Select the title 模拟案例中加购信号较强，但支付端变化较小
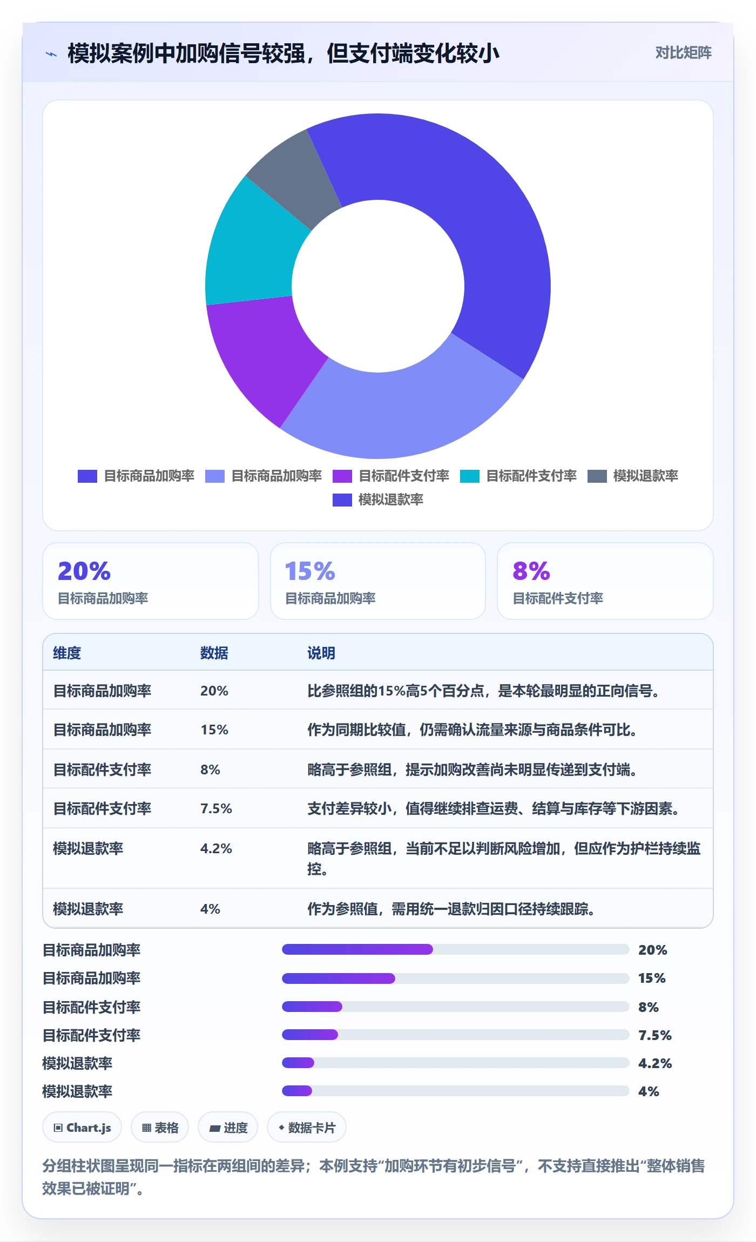 (x=283, y=53)
